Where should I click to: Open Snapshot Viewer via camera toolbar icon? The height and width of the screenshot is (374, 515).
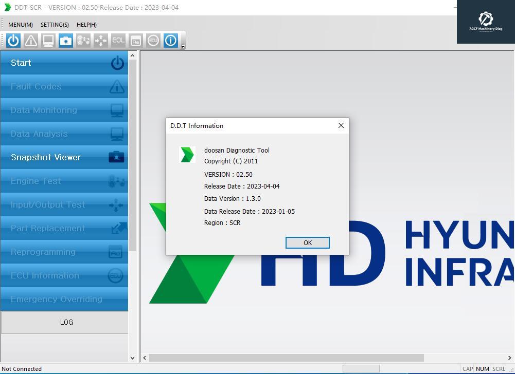(66, 40)
